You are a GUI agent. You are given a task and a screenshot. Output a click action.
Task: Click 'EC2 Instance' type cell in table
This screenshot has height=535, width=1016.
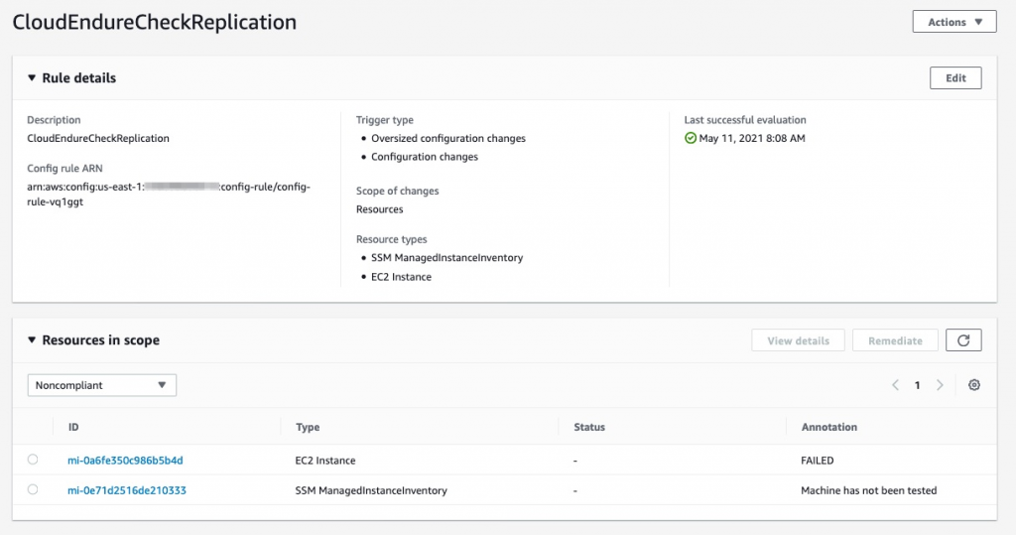coord(325,461)
